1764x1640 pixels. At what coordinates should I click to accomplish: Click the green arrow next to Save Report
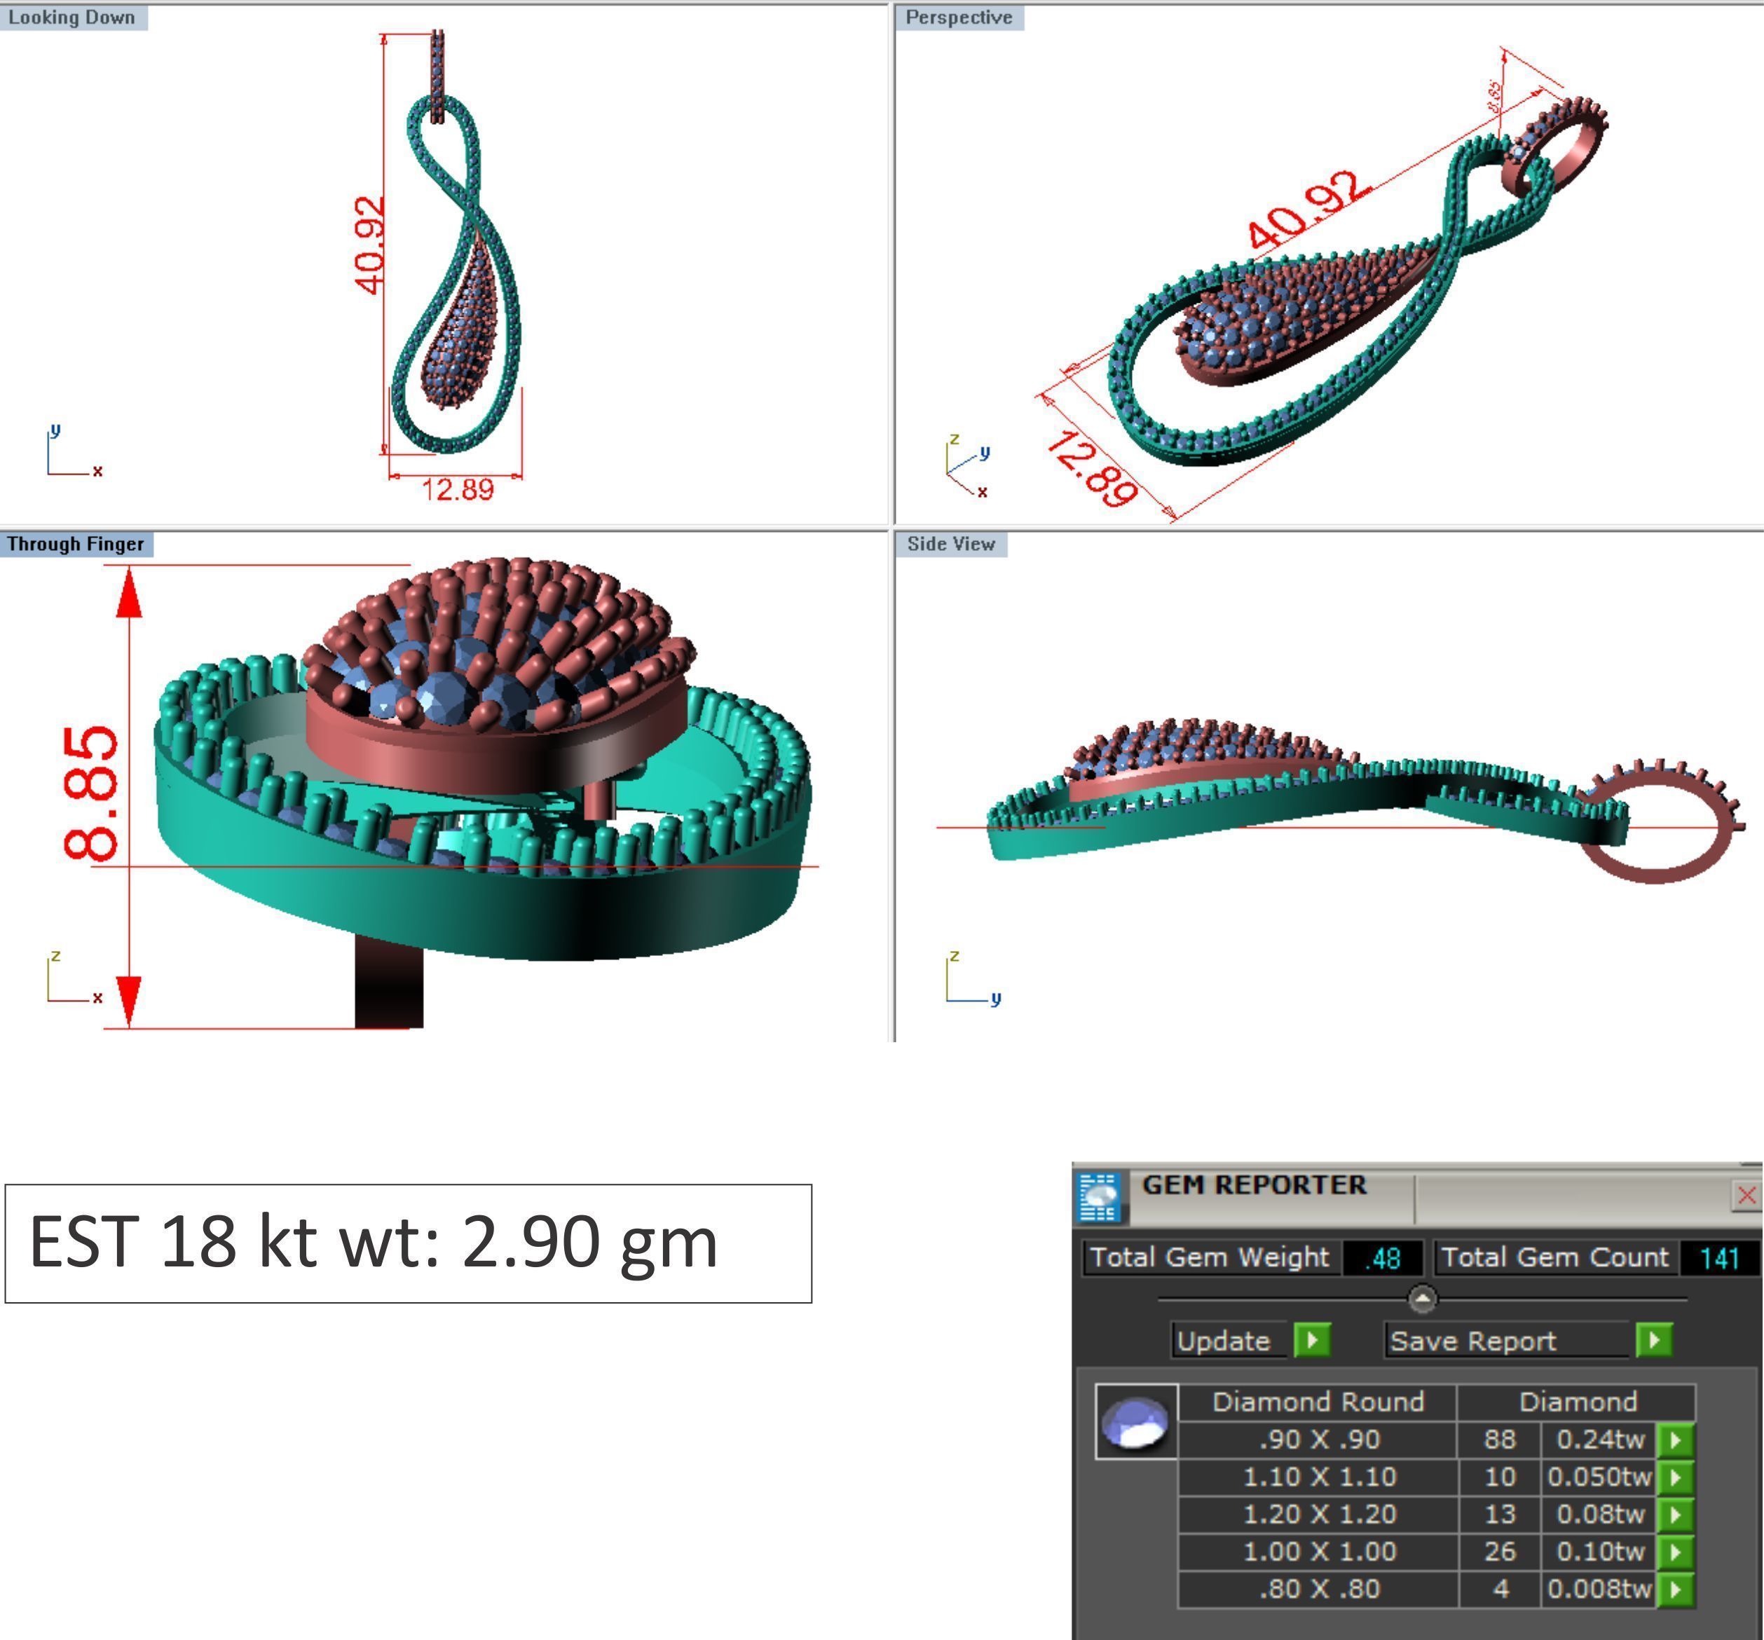tap(1654, 1339)
